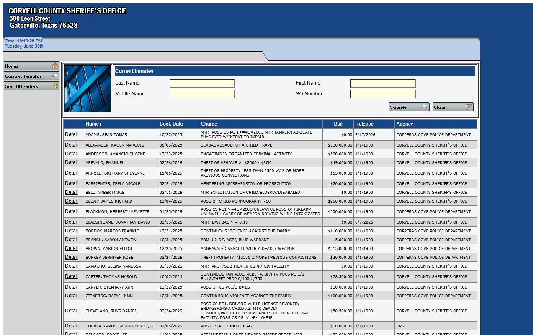Screen dimensions: 536x335
Task: Sort the table by Name column
Action: tap(92, 124)
